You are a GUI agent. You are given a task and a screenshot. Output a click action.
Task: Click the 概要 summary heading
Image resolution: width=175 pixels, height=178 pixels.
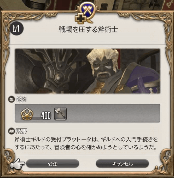point(21,131)
